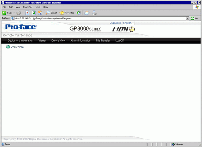Stop page loading with red X icon
The height and width of the screenshot is (147, 202).
click(27, 13)
